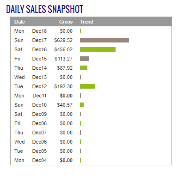Screen dimensions: 184x175
Task: Click the $40.57 gross value
Action: (x=65, y=105)
